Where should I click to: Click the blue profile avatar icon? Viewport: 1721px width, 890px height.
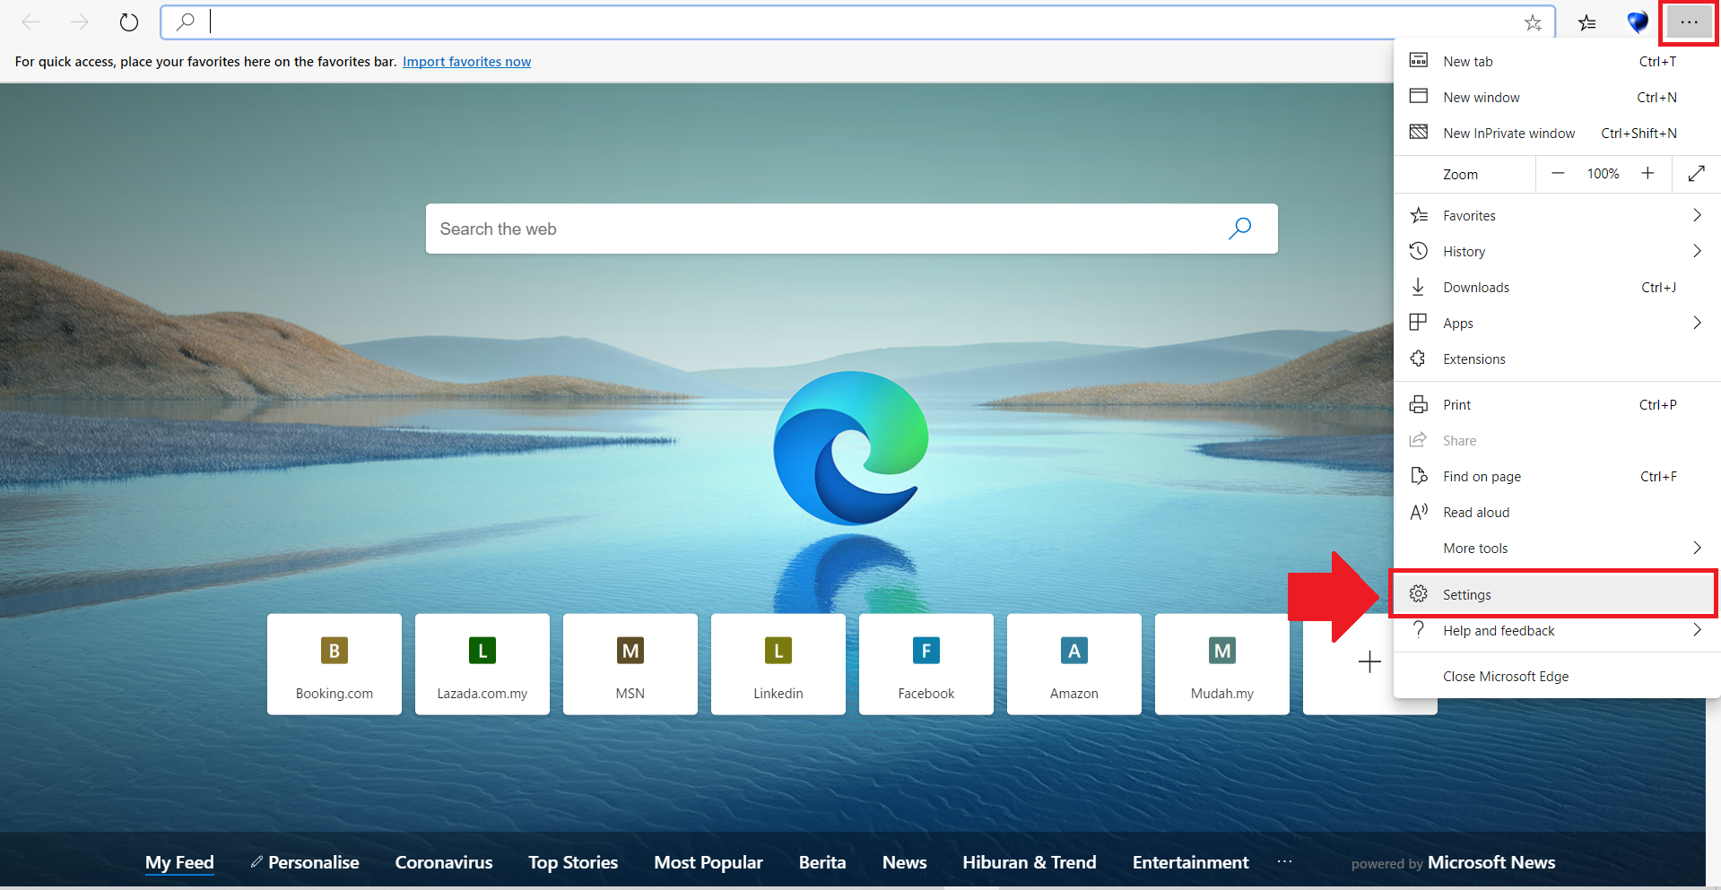click(1638, 22)
